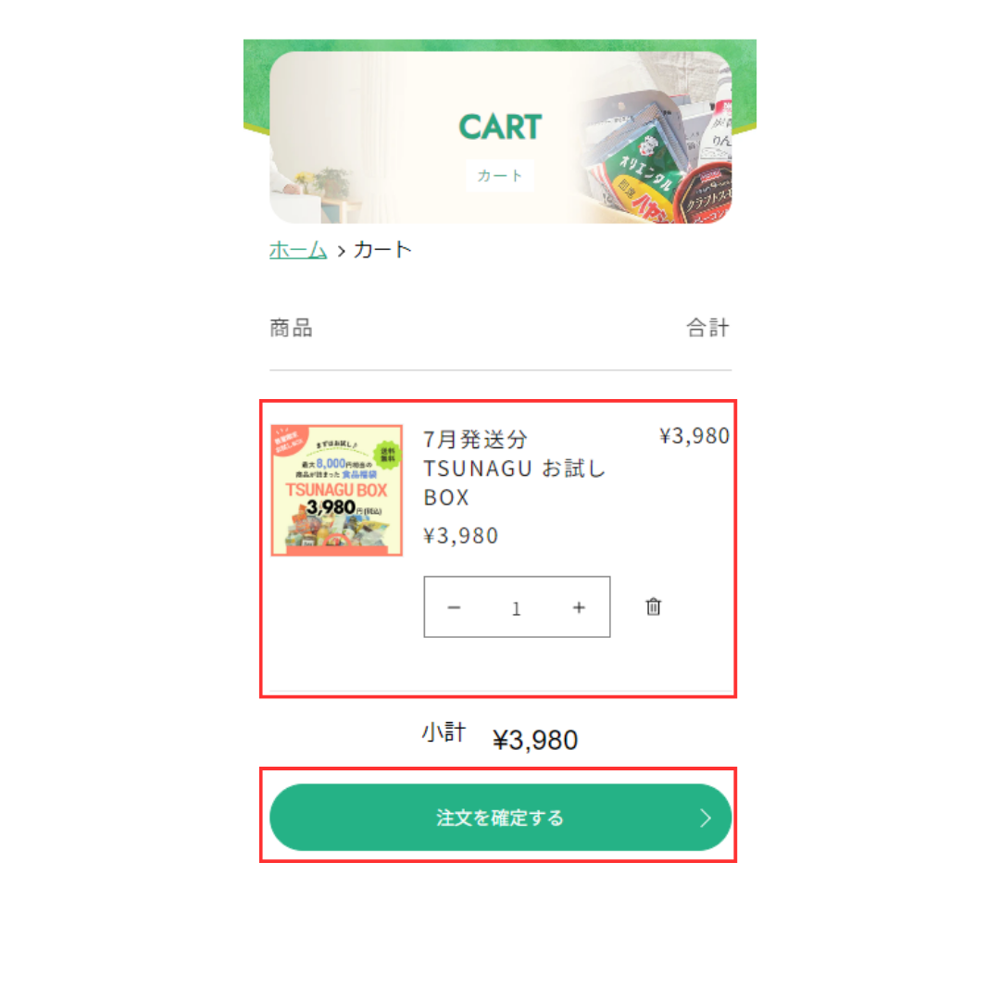Click the breadcrumb separator chevron
The width and height of the screenshot is (1000, 1000).
(x=341, y=251)
